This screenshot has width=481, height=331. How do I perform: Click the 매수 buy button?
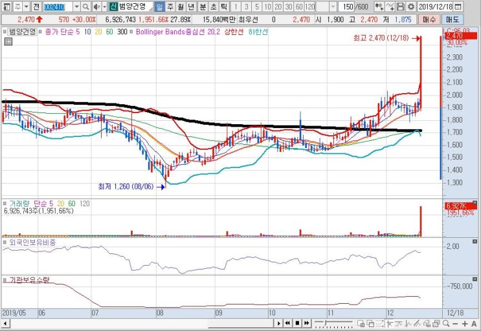429,19
